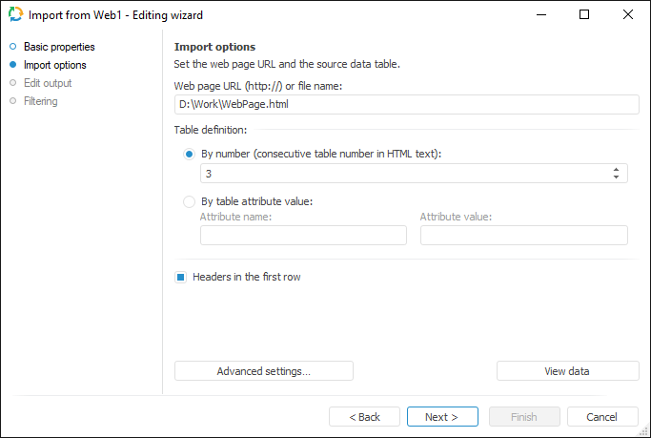
Task: Increase table number with up arrow
Action: (x=617, y=169)
